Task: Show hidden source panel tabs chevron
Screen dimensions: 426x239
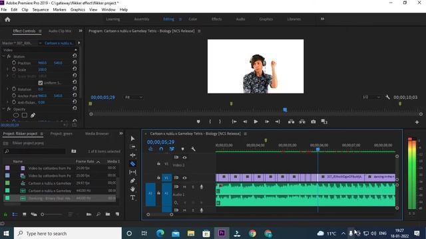Action: (x=81, y=31)
